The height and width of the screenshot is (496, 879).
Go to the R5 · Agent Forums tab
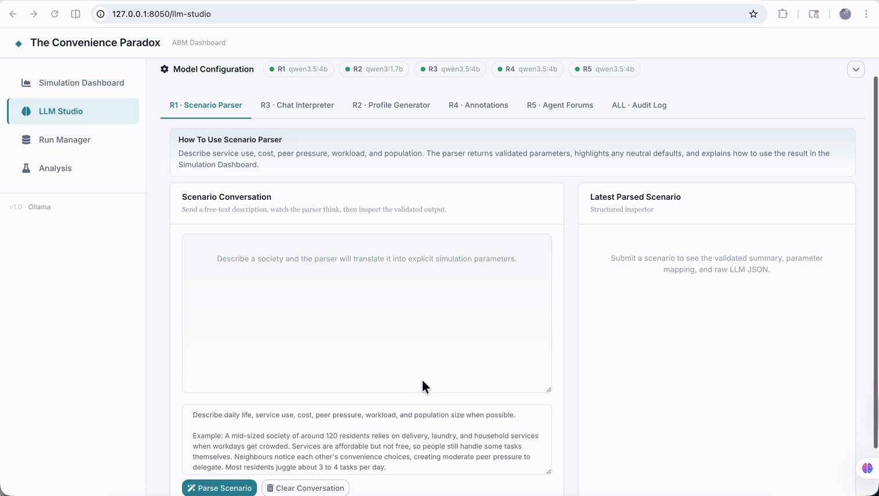click(560, 105)
